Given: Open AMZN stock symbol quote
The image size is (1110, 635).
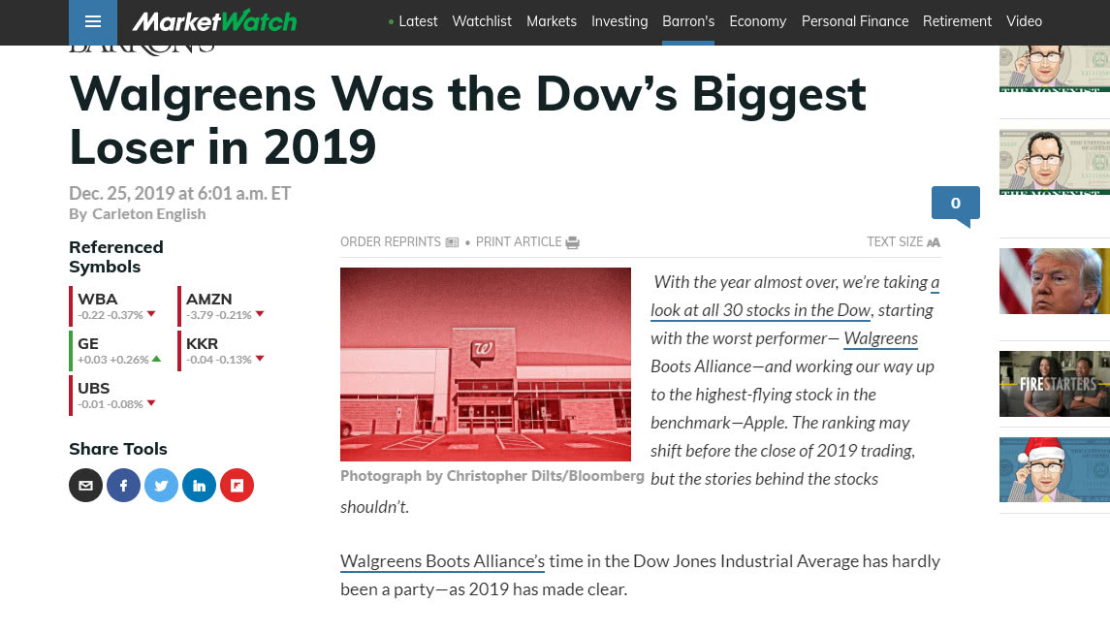Looking at the screenshot, I should click(208, 300).
